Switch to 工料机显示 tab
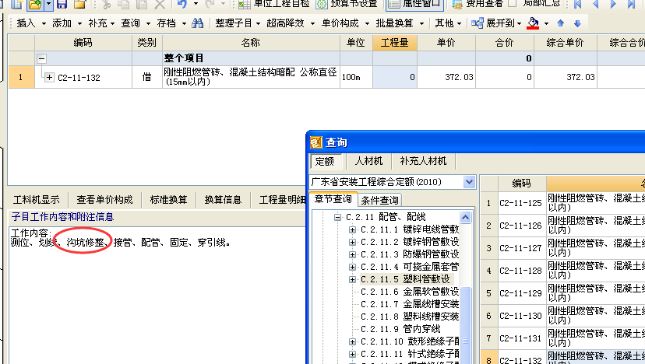 (36, 200)
